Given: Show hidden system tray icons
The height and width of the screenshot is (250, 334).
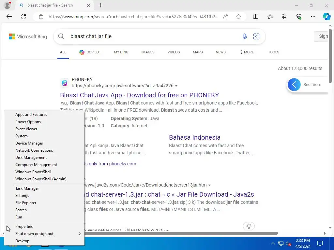Looking at the screenshot, I should click(273, 243).
